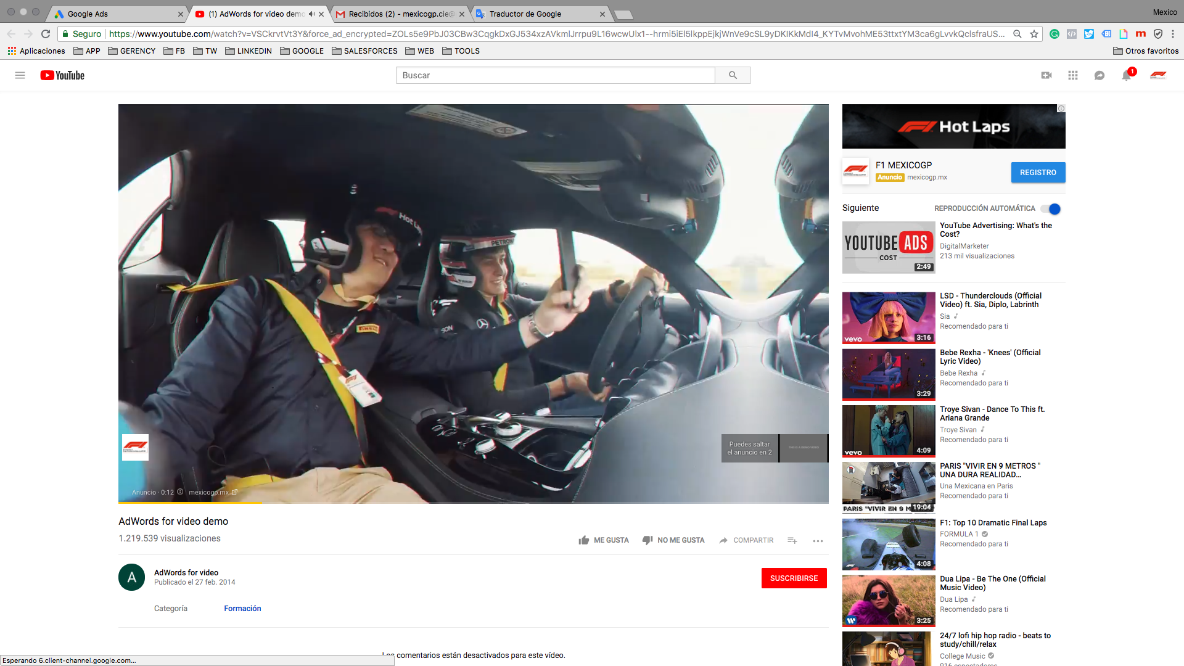The height and width of the screenshot is (666, 1184).
Task: Open the APP bookmarks folder
Action: coord(87,51)
